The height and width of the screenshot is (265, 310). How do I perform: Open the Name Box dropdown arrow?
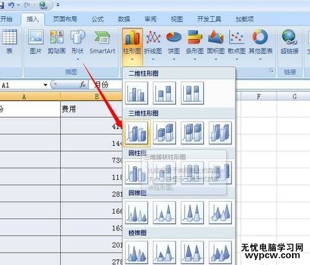[x=45, y=85]
